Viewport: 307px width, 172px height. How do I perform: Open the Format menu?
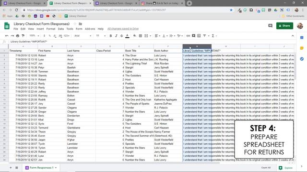point(51,29)
